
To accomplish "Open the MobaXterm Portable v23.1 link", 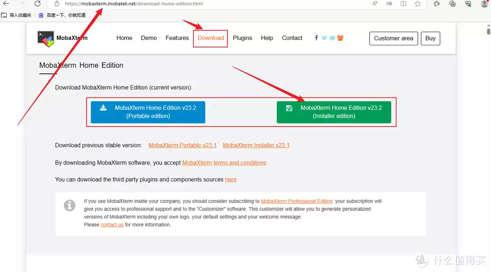I will 183,145.
